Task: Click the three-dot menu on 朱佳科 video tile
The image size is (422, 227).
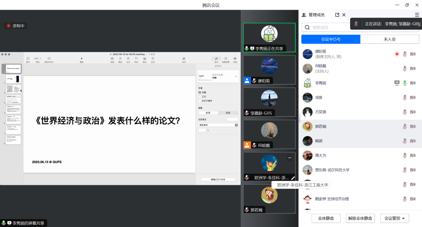Action: 290,158
